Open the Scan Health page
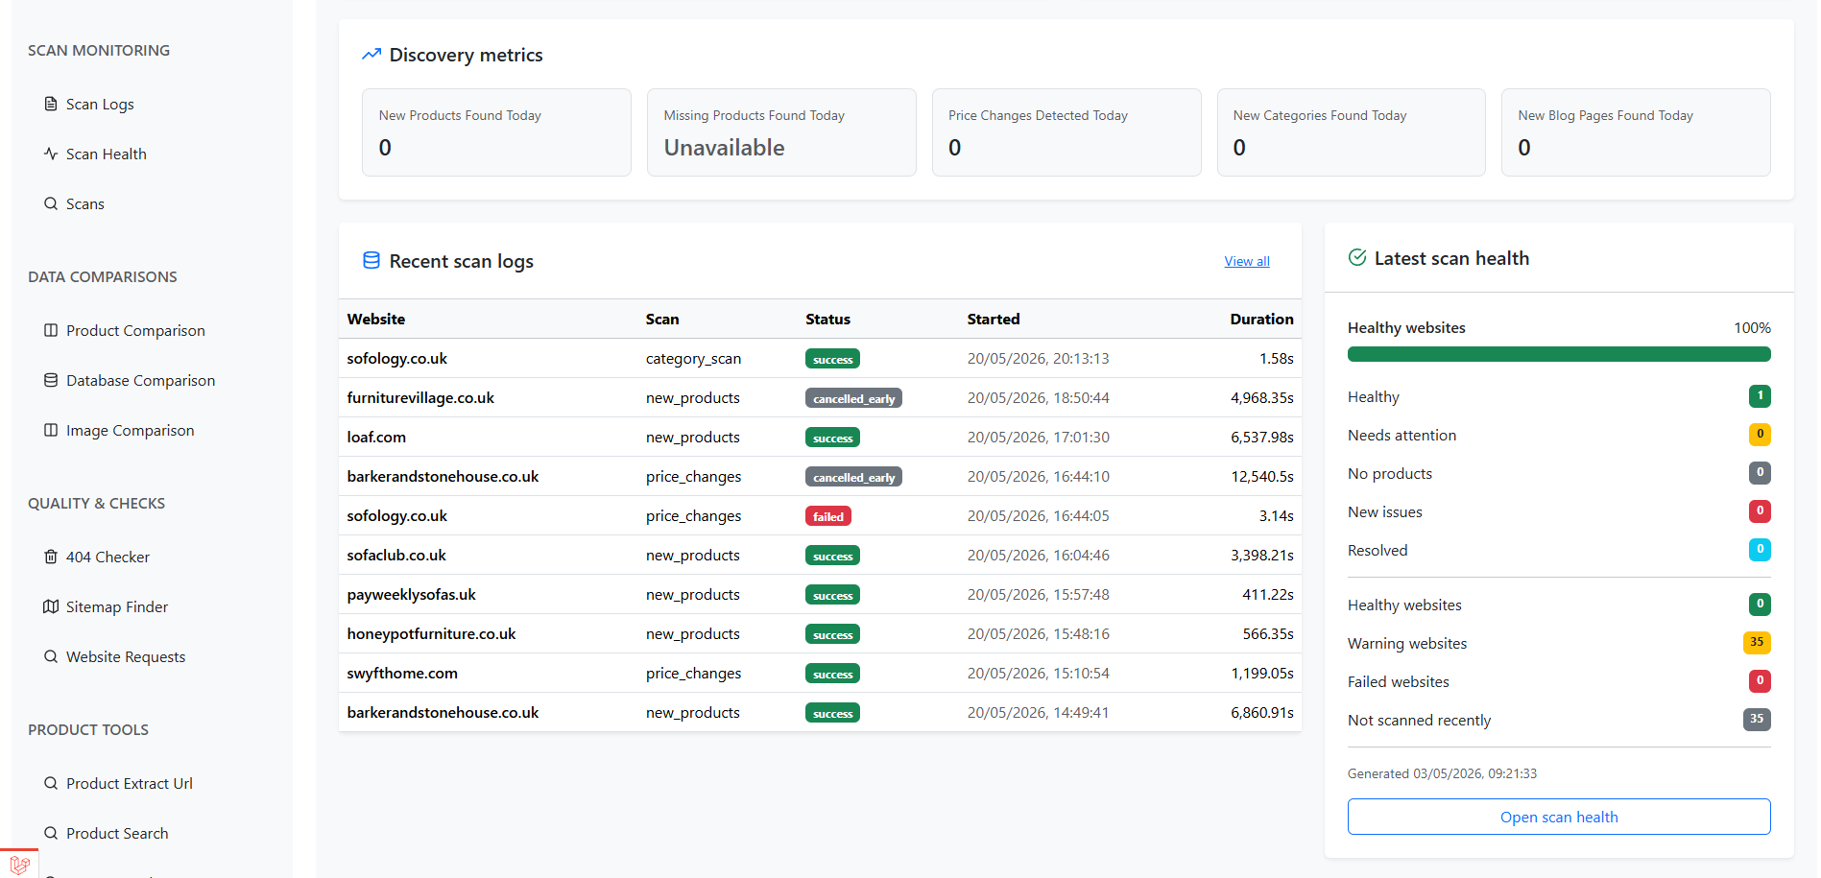1821x878 pixels. (106, 154)
